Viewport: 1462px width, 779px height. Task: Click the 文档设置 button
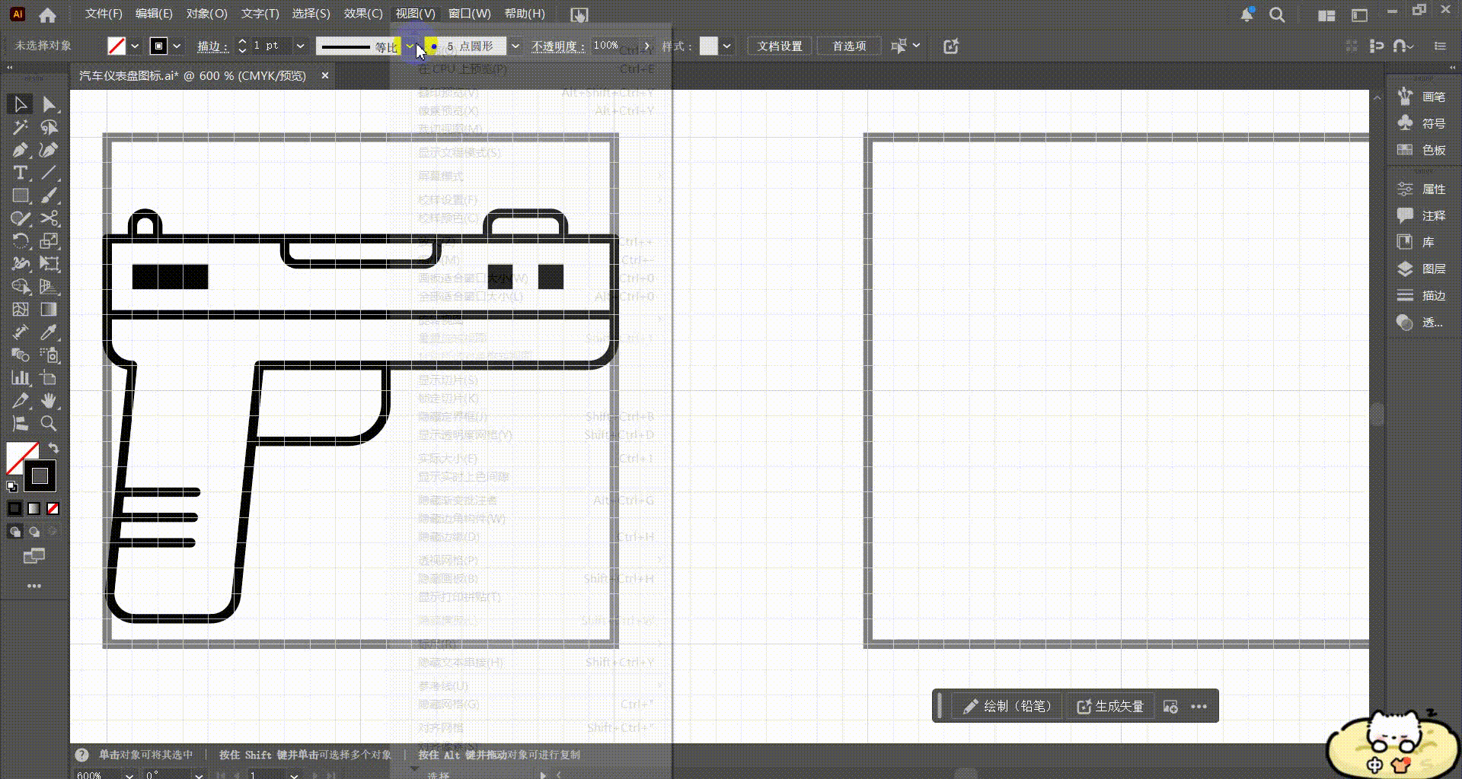tap(780, 46)
